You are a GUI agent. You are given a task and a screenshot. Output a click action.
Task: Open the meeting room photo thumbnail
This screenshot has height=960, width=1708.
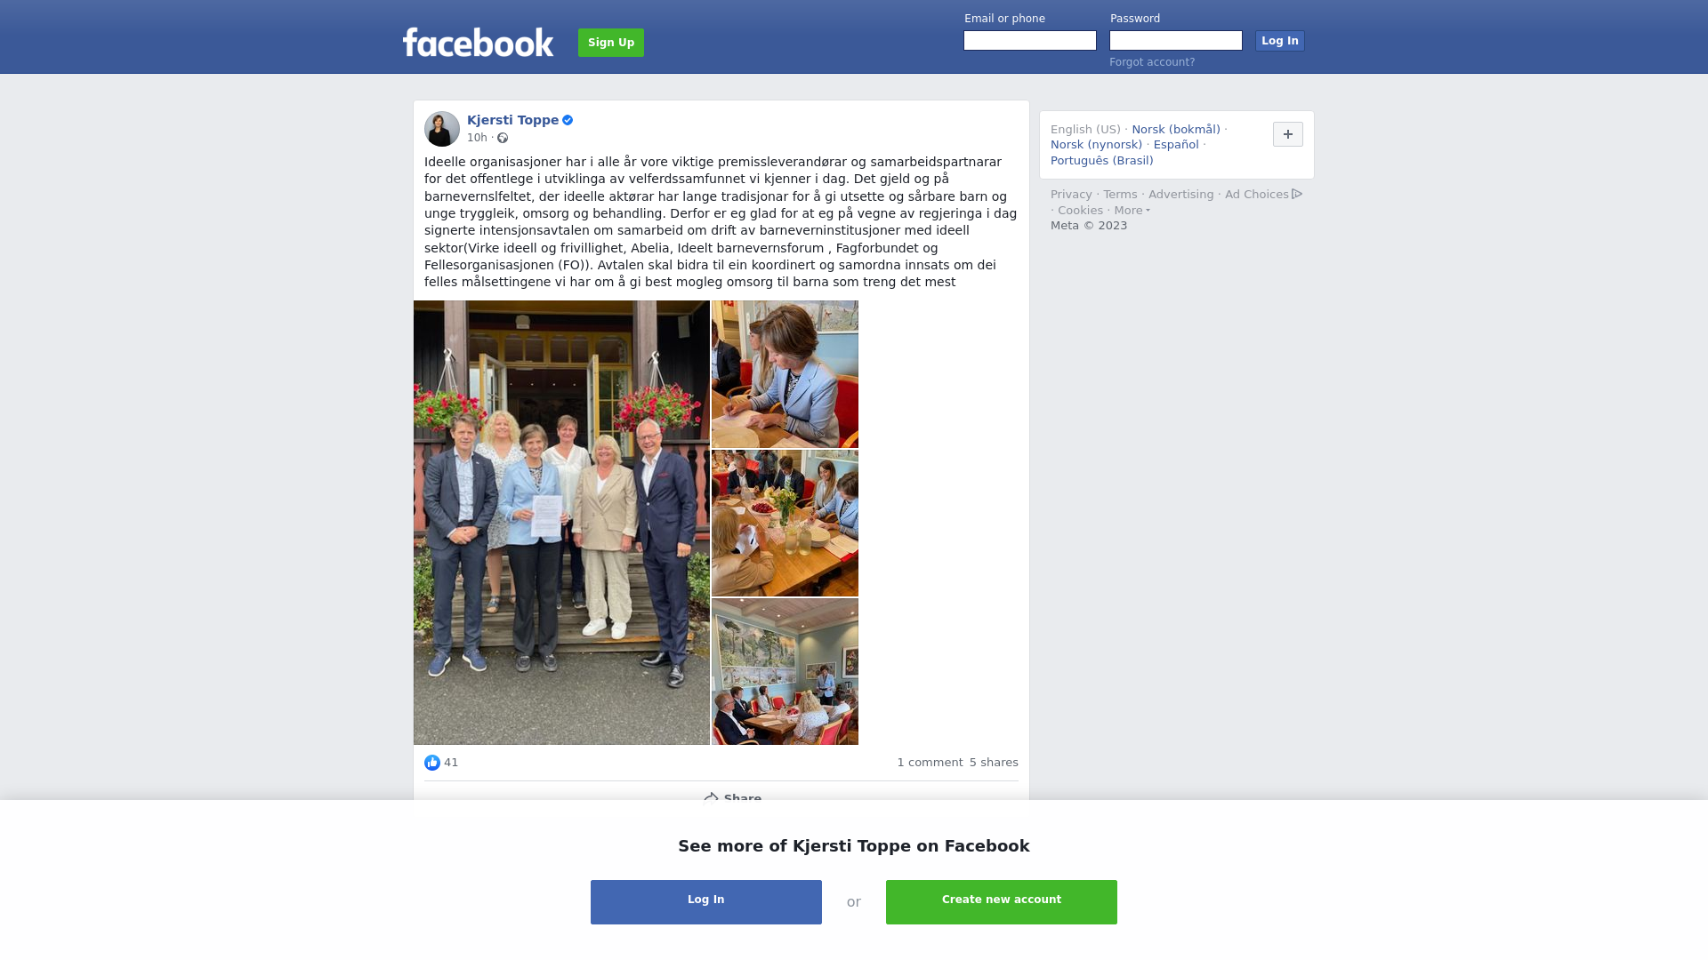tap(785, 672)
